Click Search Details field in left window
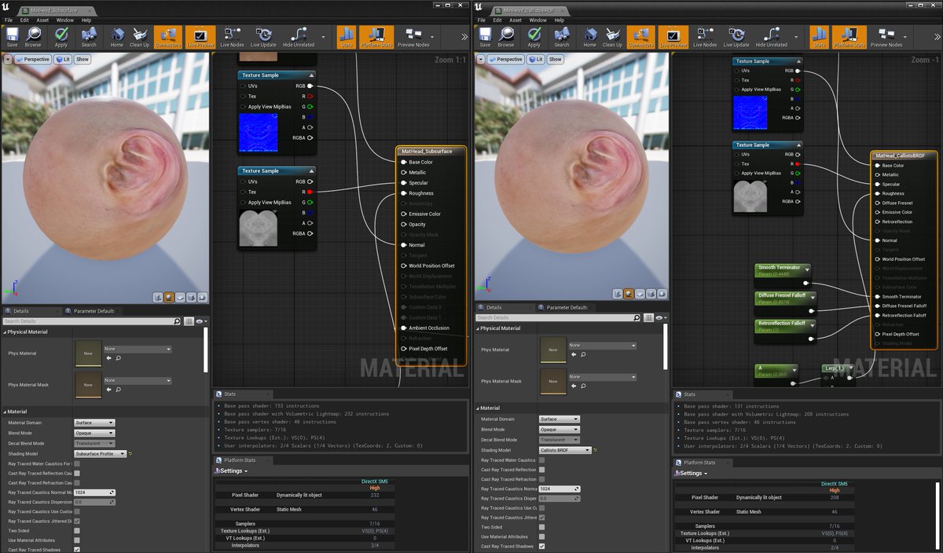This screenshot has height=553, width=943. coord(92,321)
